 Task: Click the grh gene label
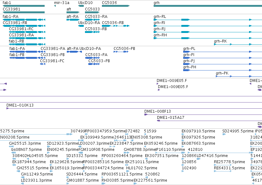[x=156, y=3]
